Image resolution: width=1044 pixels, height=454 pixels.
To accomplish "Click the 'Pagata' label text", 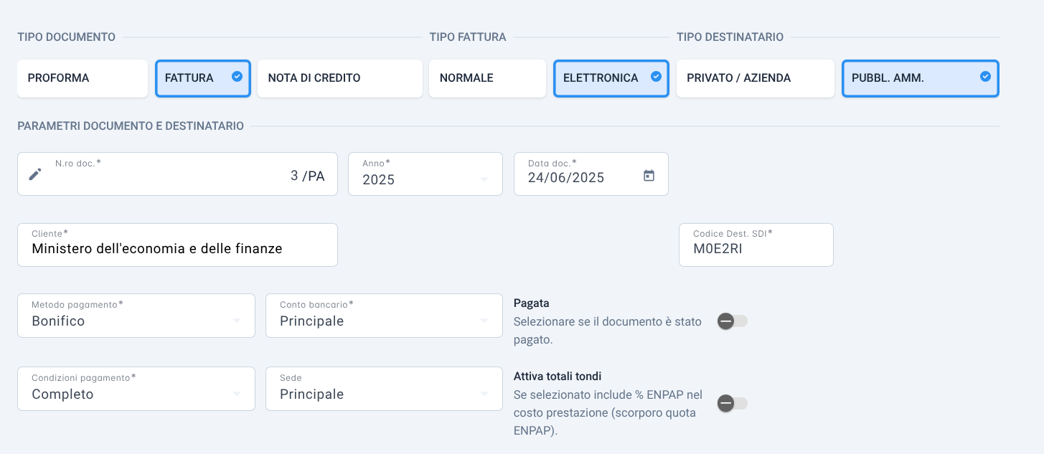I will [x=532, y=303].
